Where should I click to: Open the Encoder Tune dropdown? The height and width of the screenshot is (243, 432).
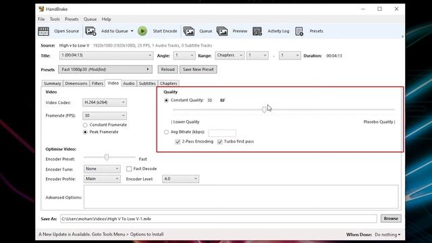click(102, 169)
